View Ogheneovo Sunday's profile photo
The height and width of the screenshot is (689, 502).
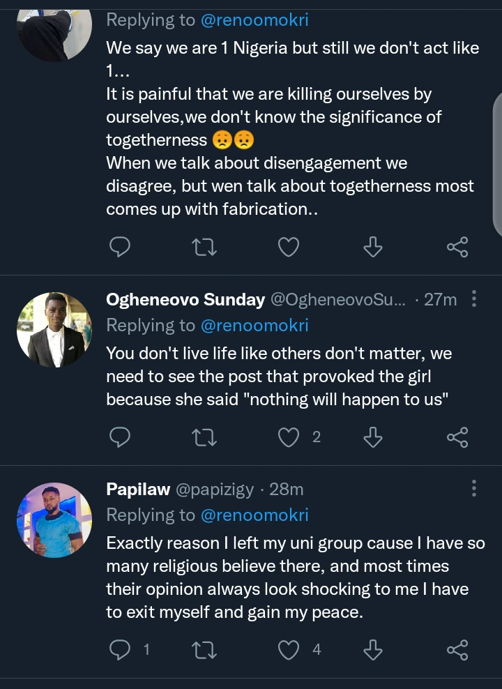[54, 331]
